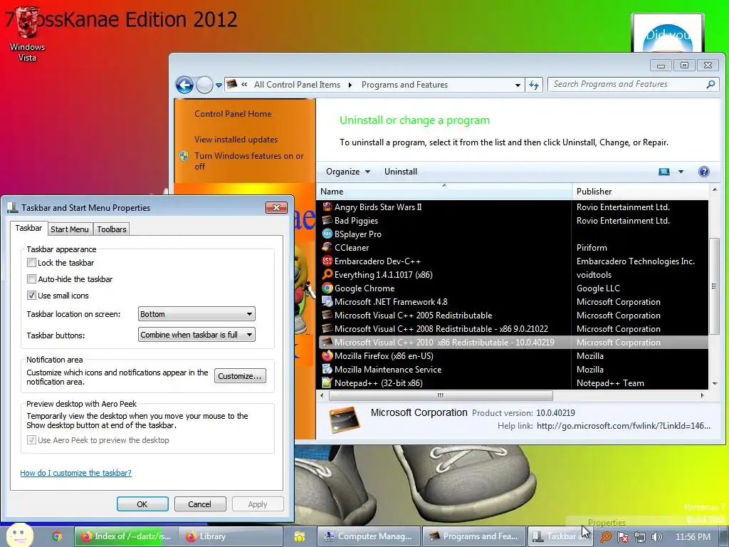The height and width of the screenshot is (547, 729).
Task: Click the volume speaker tray icon
Action: [x=657, y=537]
